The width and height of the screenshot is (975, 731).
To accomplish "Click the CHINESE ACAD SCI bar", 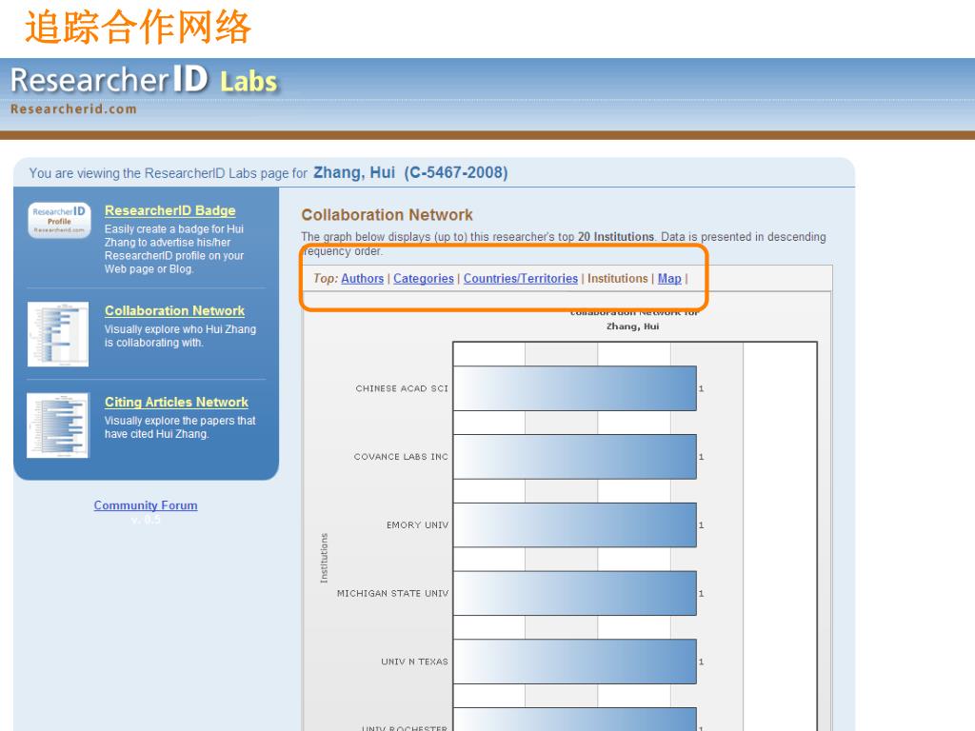I will tap(574, 388).
